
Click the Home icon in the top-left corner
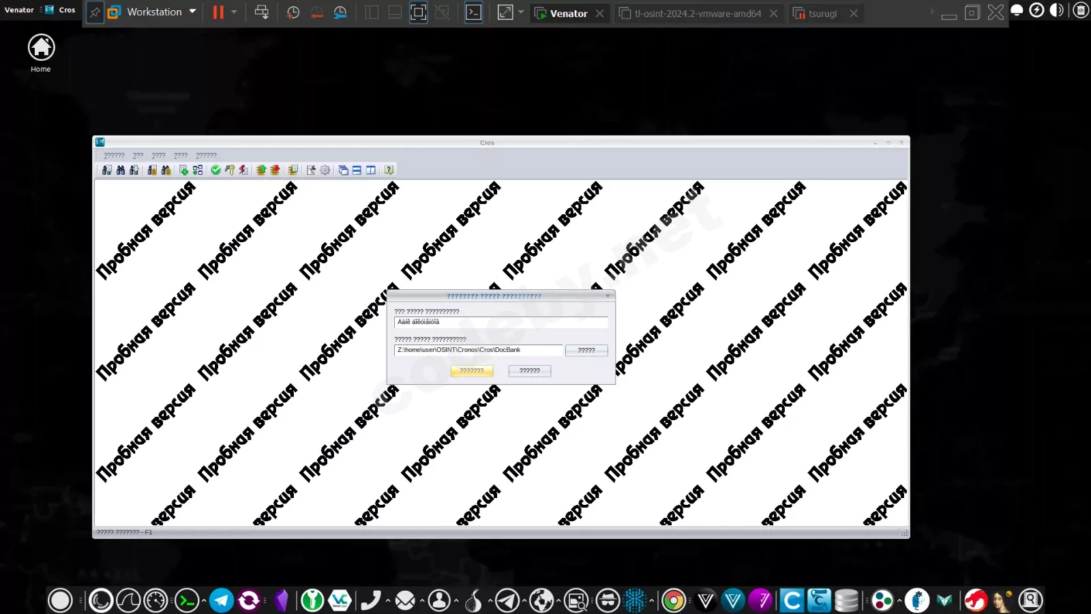pyautogui.click(x=41, y=48)
